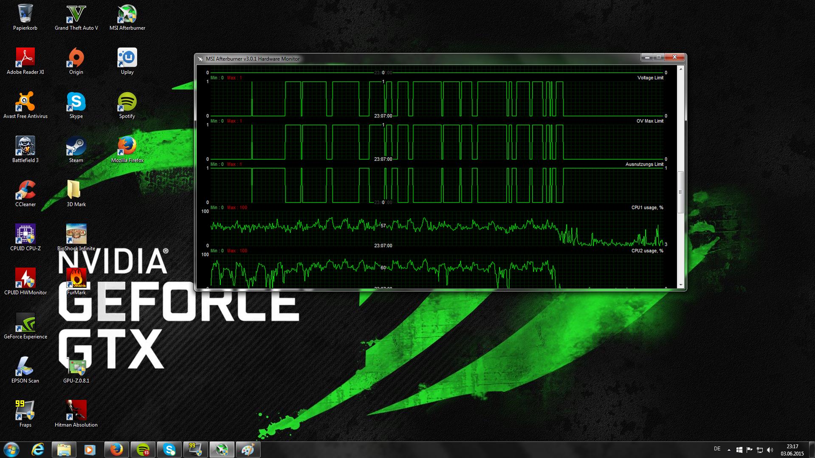The image size is (815, 458).
Task: Select the Spotify desktop icon
Action: click(x=127, y=106)
